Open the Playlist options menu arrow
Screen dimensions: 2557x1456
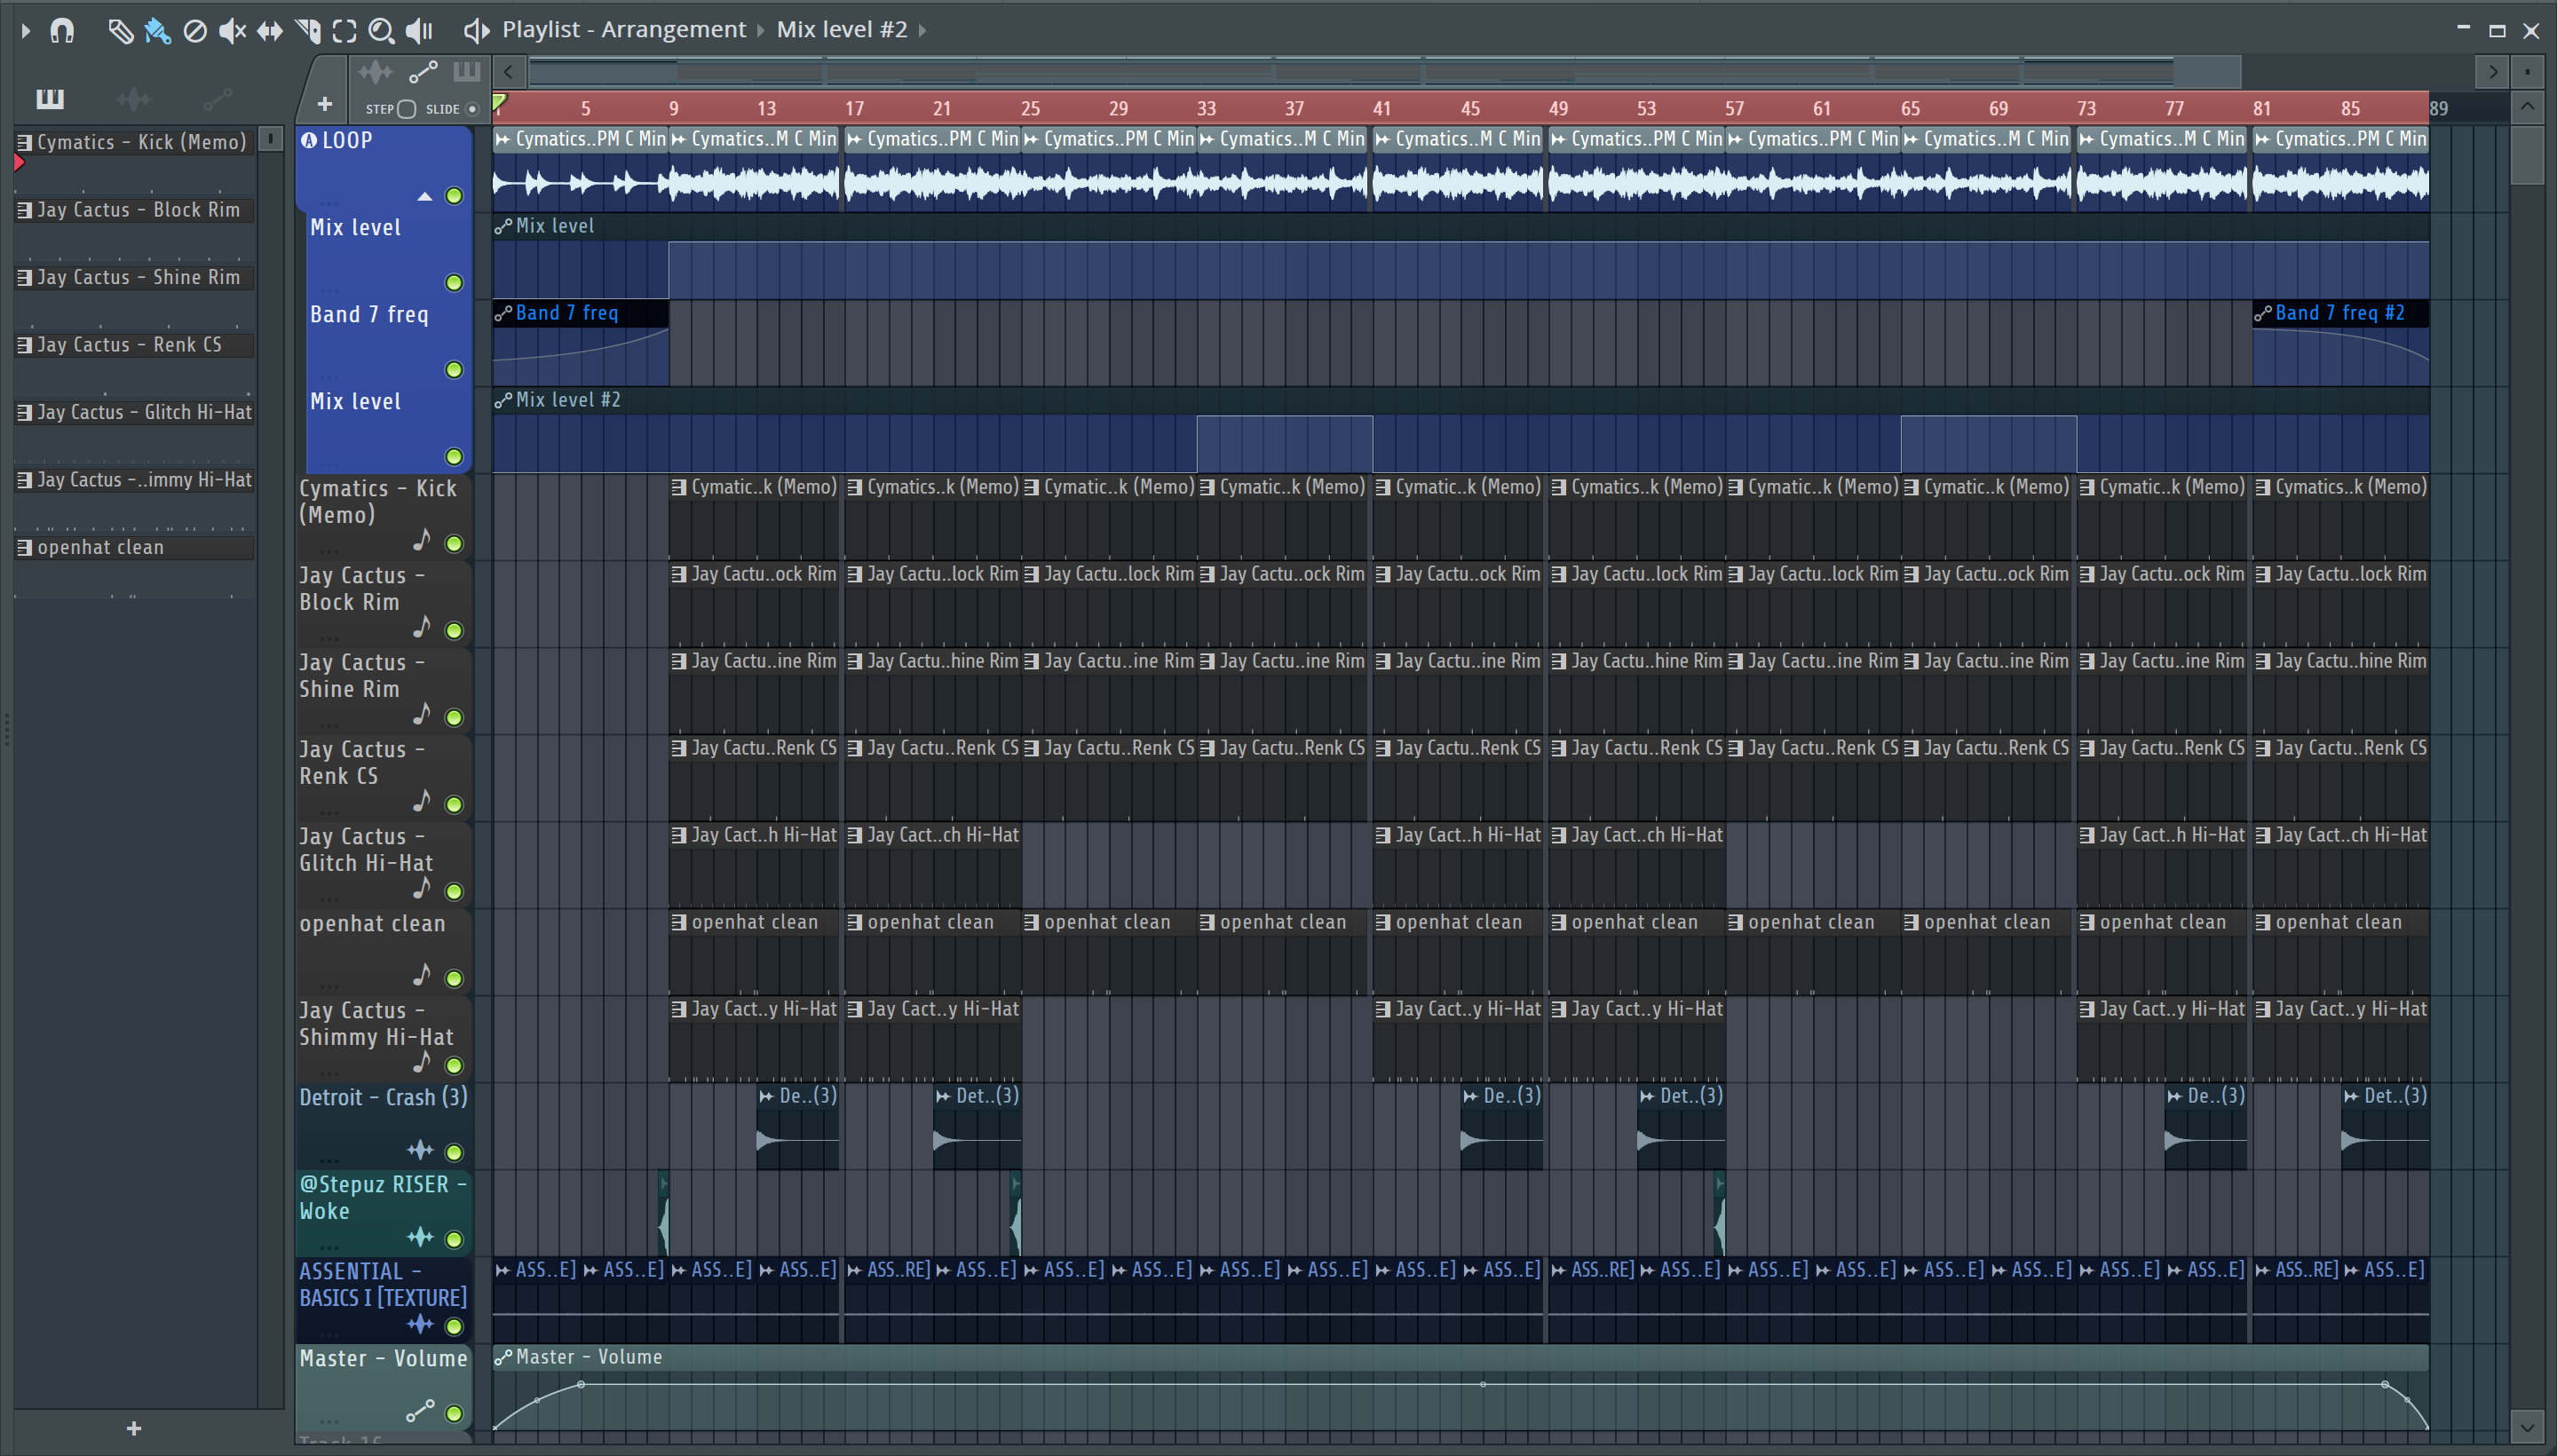[26, 30]
